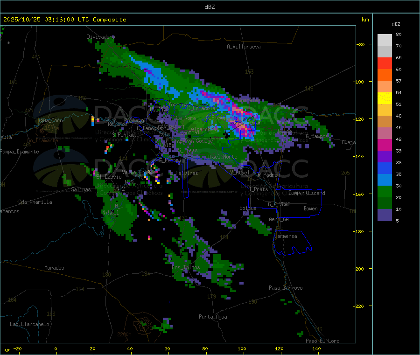Click the Lag.Llancanelo location label

(x=29, y=324)
